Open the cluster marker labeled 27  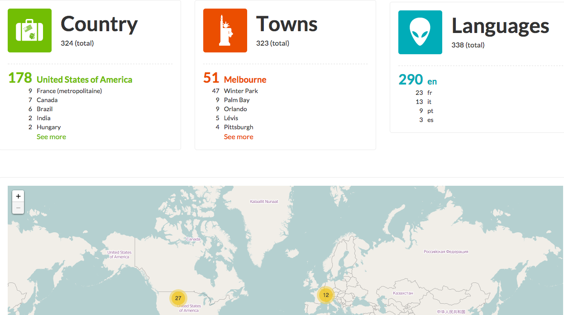[178, 298]
